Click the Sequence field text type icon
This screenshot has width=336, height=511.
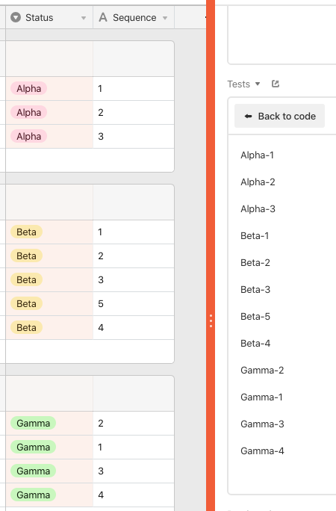click(103, 17)
